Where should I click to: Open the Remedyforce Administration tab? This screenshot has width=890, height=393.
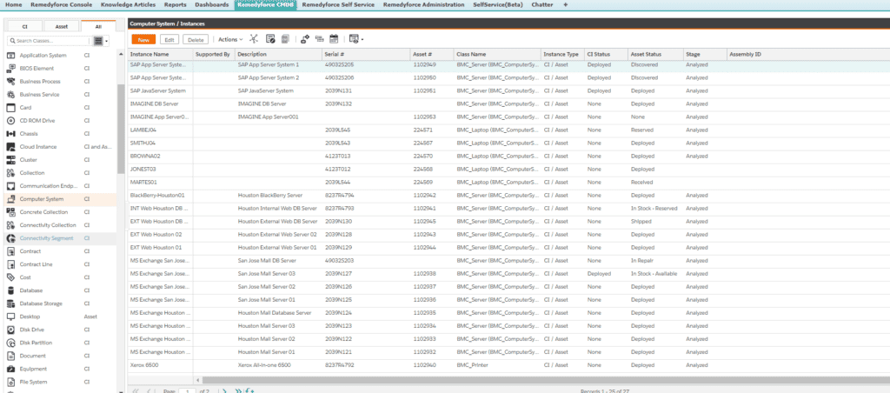coord(423,4)
